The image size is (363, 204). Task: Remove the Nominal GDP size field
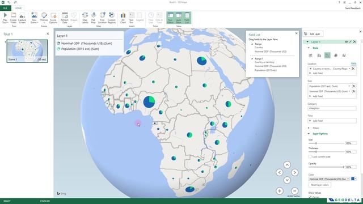coord(354,91)
